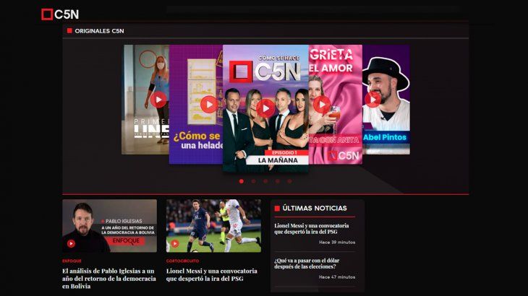This screenshot has width=528, height=296.
Task: Click the 'Hace 47 minutos' timestamp
Action: [337, 277]
